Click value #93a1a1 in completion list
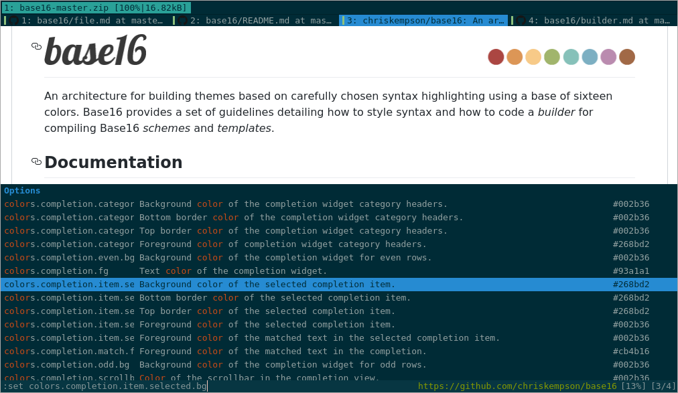Viewport: 678px width, 393px height. tap(631, 270)
